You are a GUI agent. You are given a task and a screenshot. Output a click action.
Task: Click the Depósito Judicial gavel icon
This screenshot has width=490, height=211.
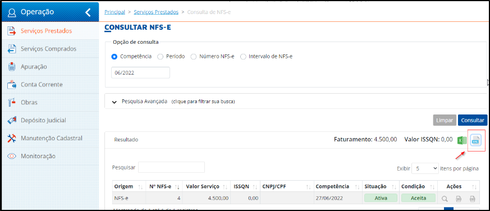(12, 120)
